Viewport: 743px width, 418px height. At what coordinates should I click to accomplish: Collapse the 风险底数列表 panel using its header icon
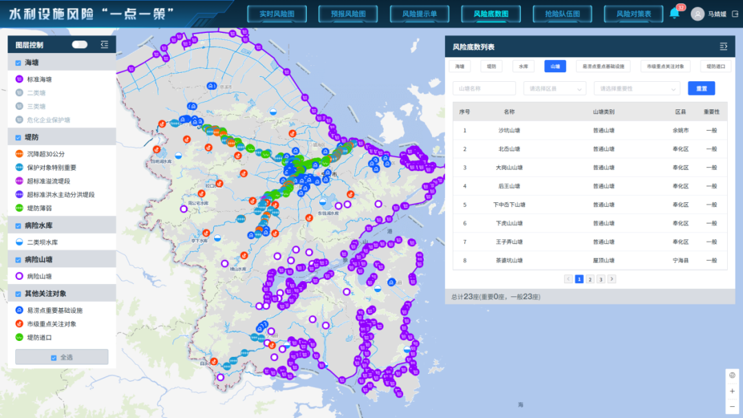tap(723, 47)
